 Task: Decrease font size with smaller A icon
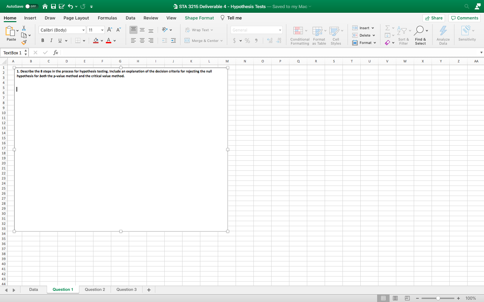pyautogui.click(x=118, y=30)
